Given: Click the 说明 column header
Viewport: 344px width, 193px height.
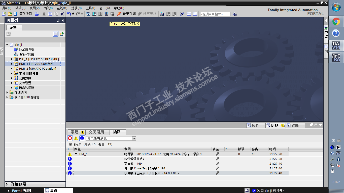Looking at the screenshot, I should tap(167, 149).
